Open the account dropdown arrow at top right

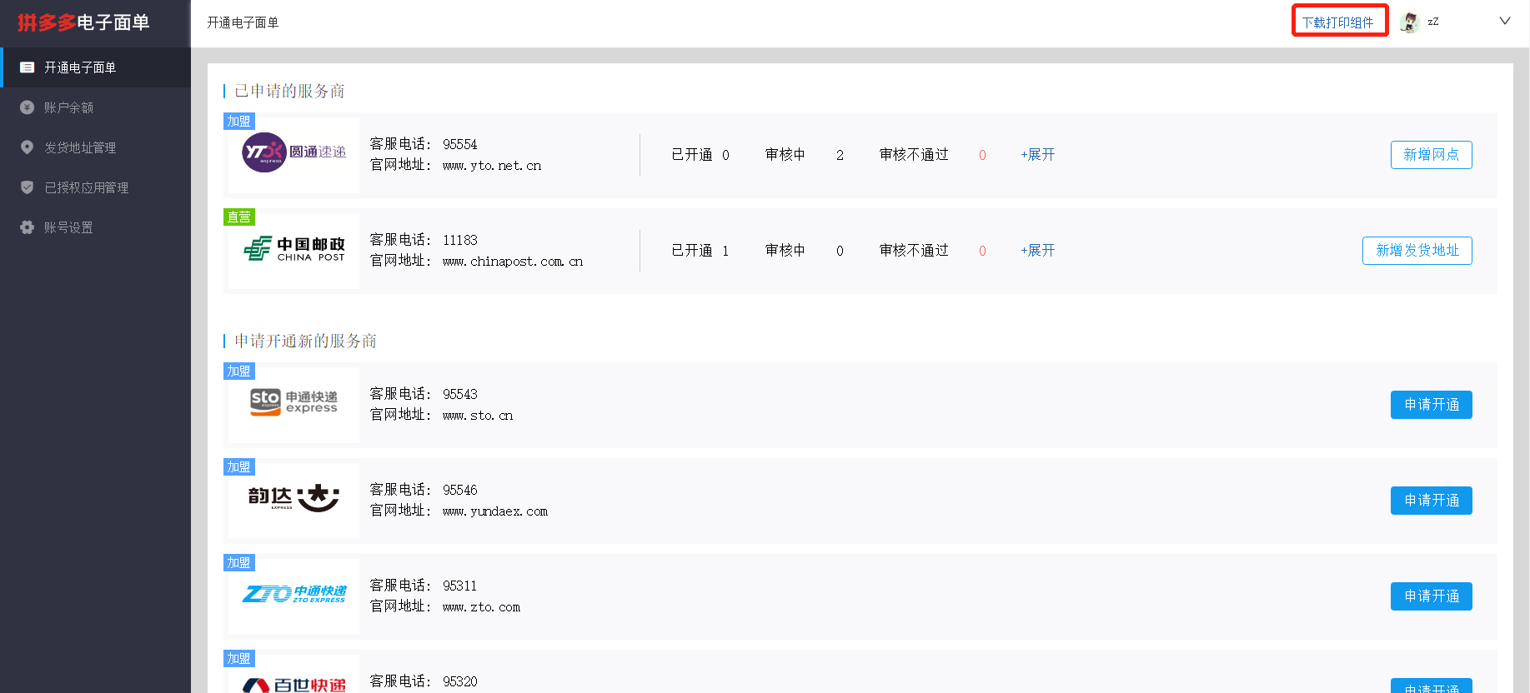pos(1504,22)
